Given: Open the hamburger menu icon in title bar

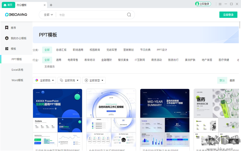Looking at the screenshot, I should (220, 4).
